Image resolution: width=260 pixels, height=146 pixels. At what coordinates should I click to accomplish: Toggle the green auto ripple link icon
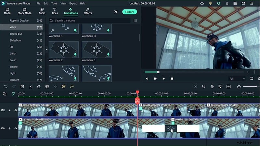click(13, 94)
